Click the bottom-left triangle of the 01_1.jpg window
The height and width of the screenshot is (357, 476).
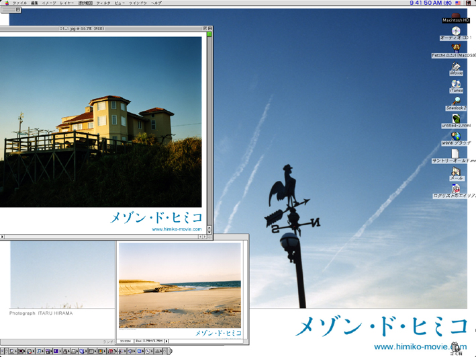[2, 237]
